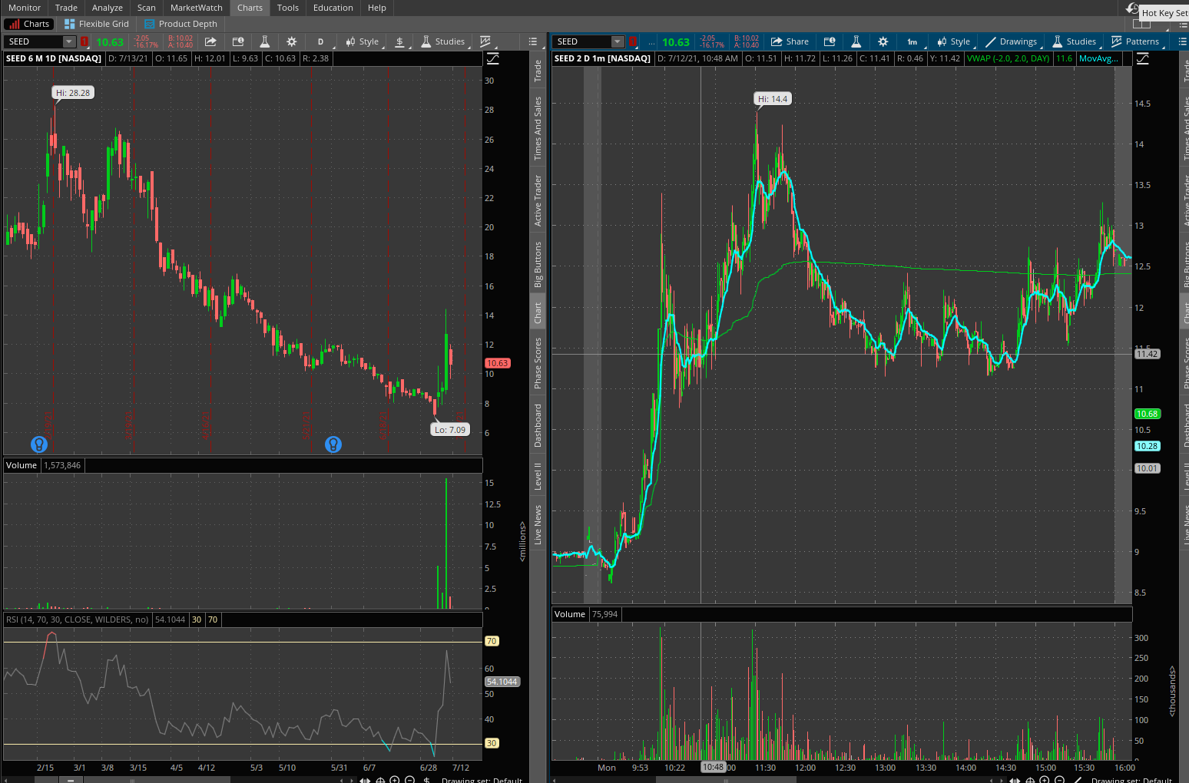The width and height of the screenshot is (1189, 783).
Task: Click red clipboard link icon beside left SEED symbol
Action: 84,41
